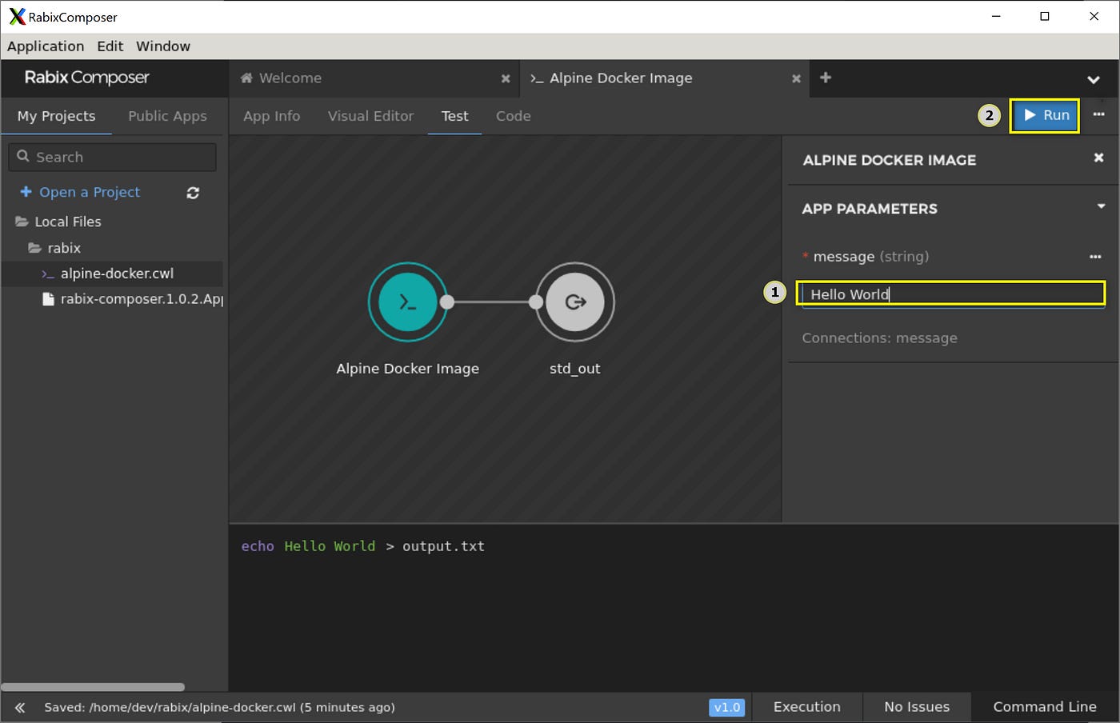
Task: Toggle the Command Line panel
Action: click(x=1045, y=707)
